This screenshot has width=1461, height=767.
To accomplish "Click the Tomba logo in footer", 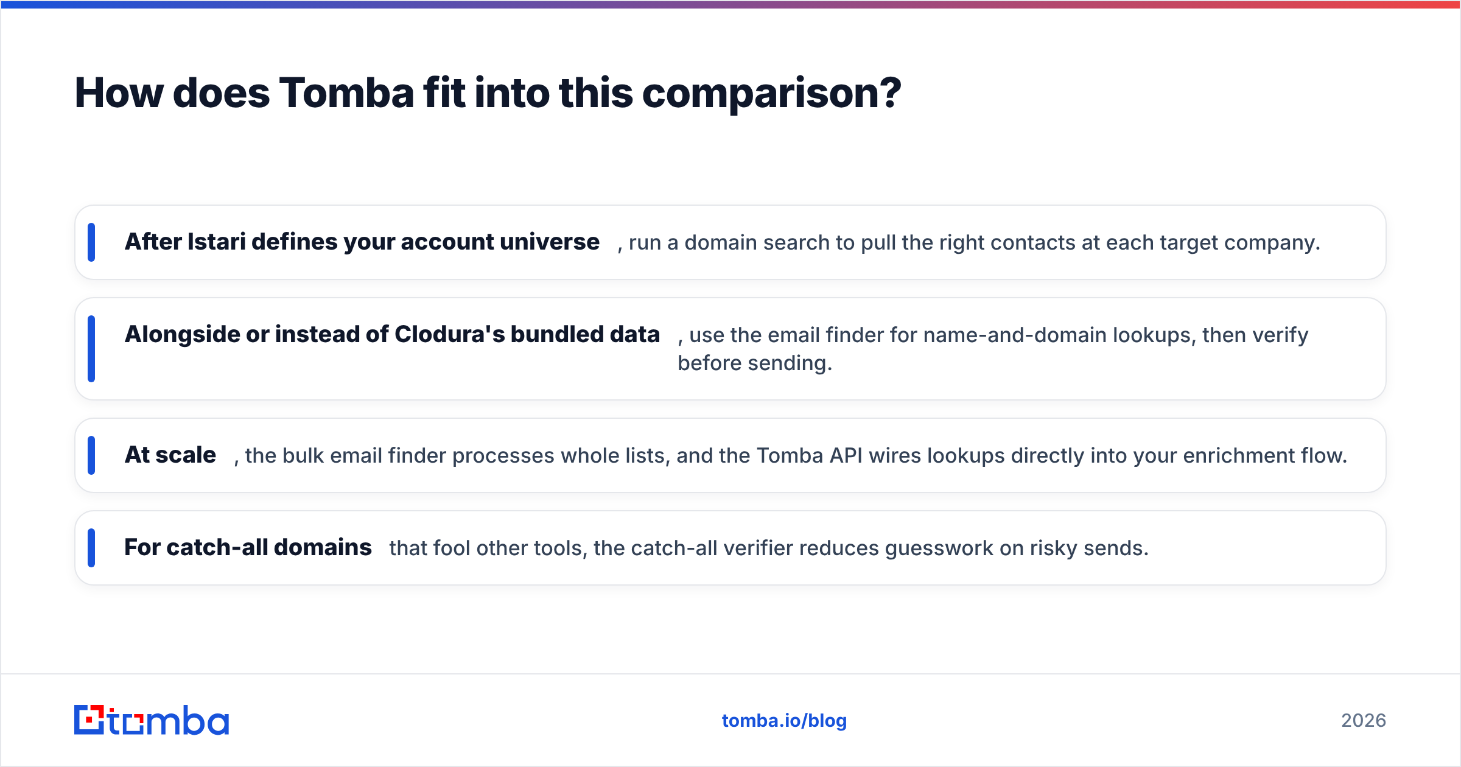I will [152, 720].
